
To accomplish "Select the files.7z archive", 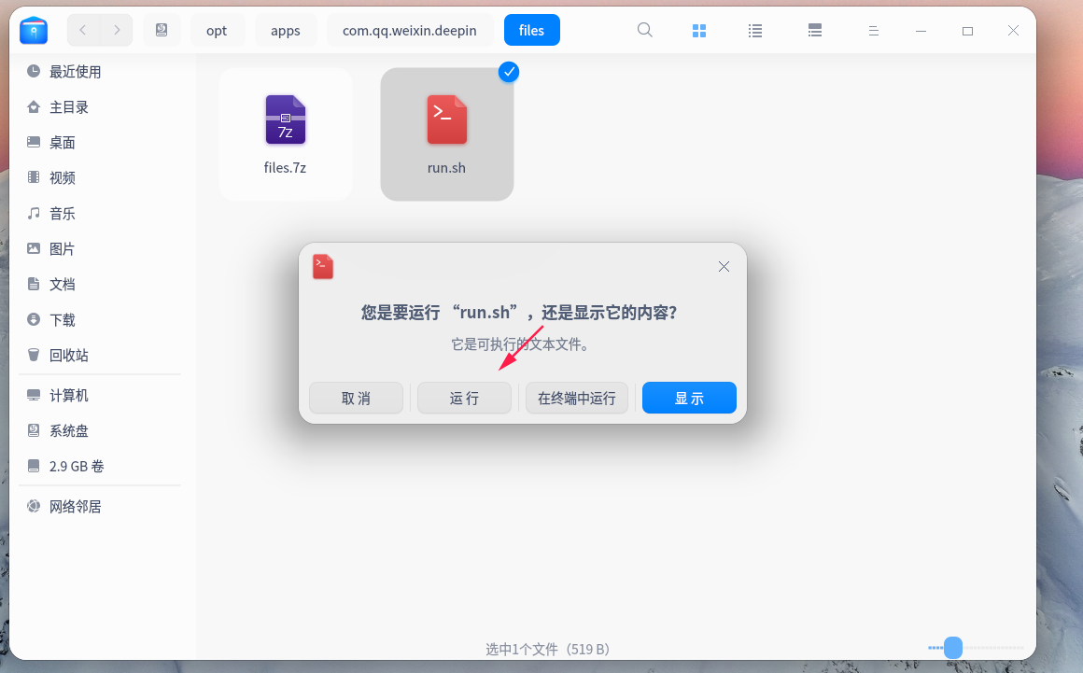I will pos(286,133).
